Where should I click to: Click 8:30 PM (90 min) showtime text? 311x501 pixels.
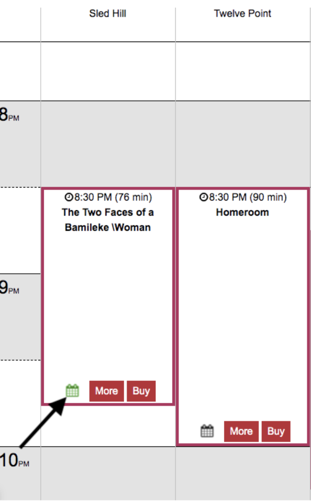tap(248, 197)
